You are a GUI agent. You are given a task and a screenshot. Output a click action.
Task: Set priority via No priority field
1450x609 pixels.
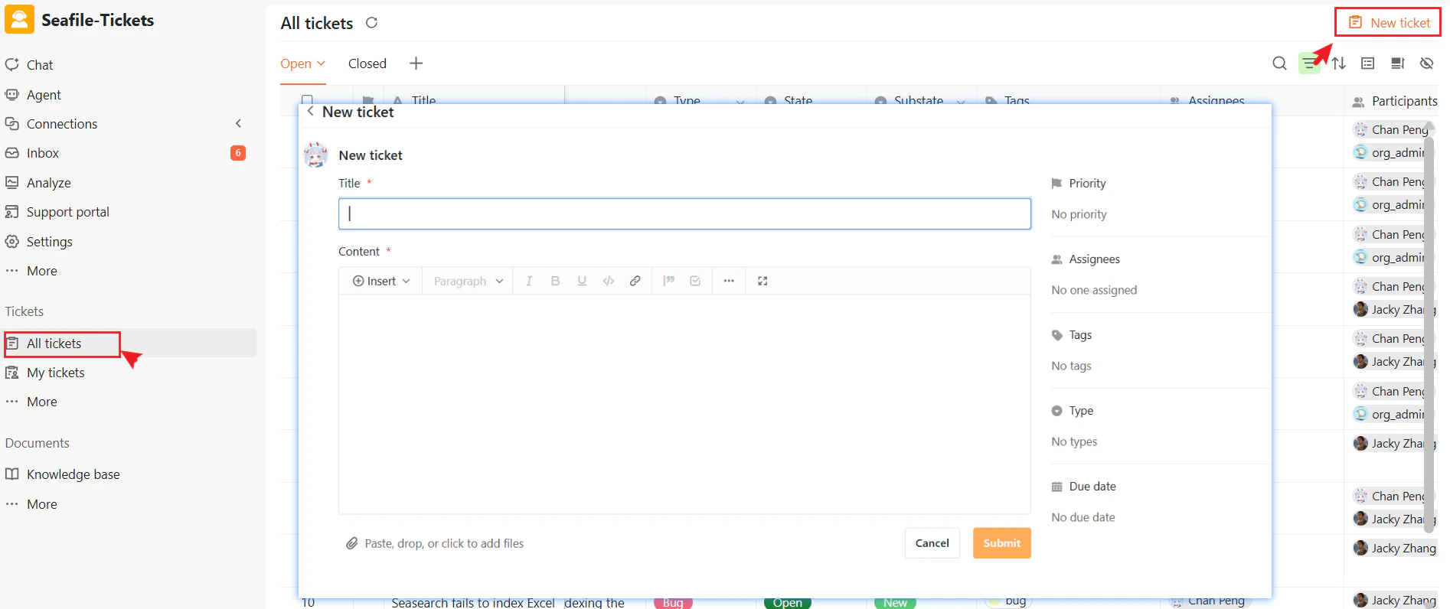[1079, 214]
